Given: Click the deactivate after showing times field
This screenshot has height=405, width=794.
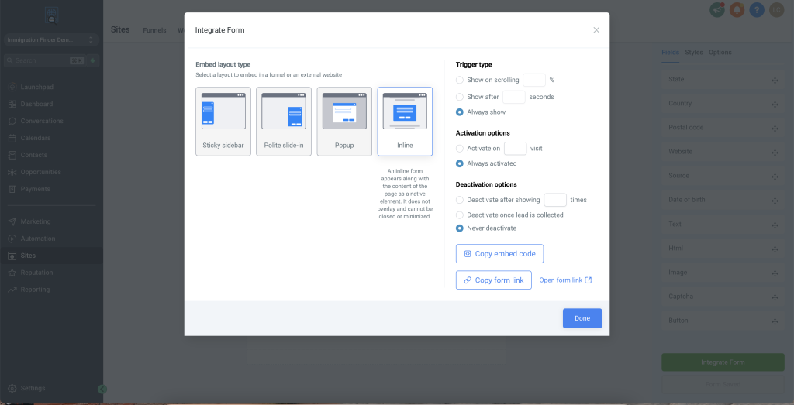Looking at the screenshot, I should point(554,200).
